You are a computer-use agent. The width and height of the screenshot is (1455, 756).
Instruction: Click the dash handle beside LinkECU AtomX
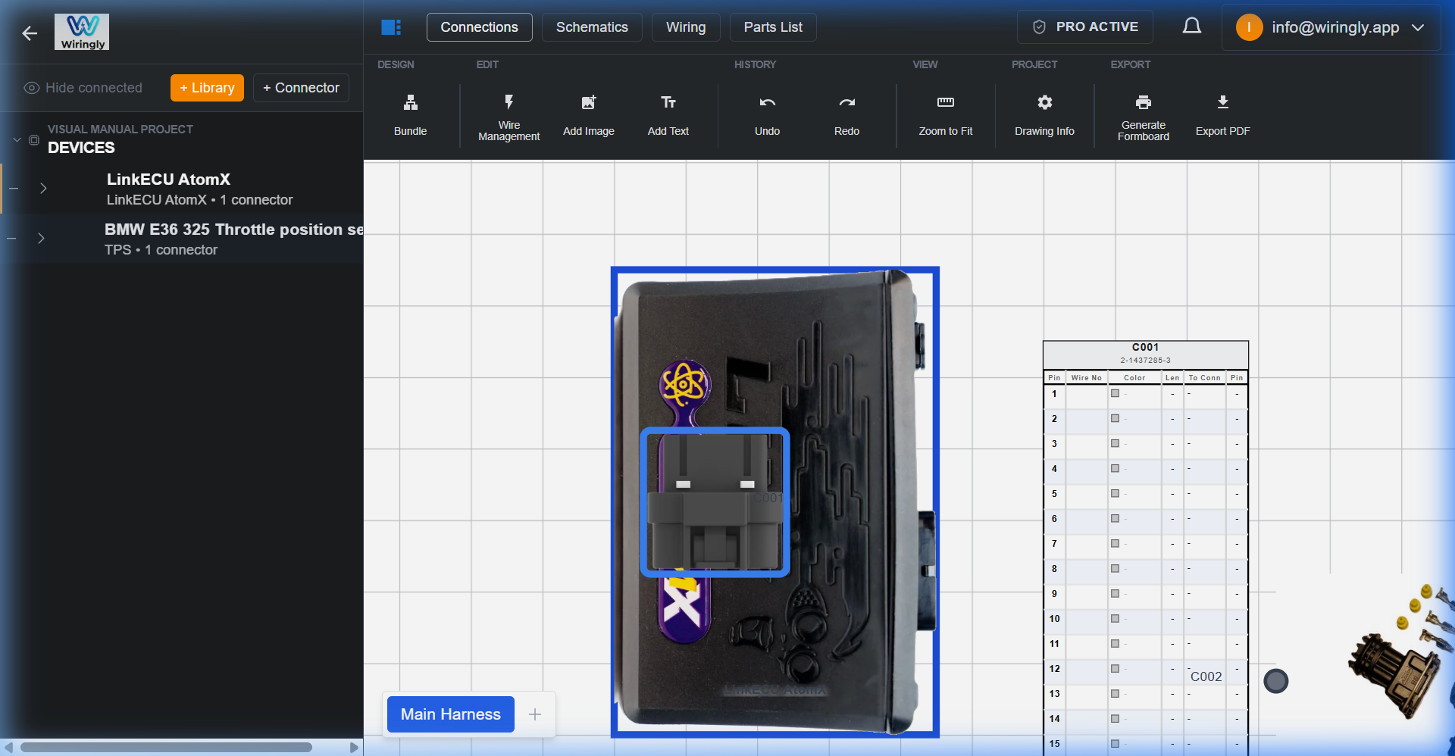(x=14, y=189)
